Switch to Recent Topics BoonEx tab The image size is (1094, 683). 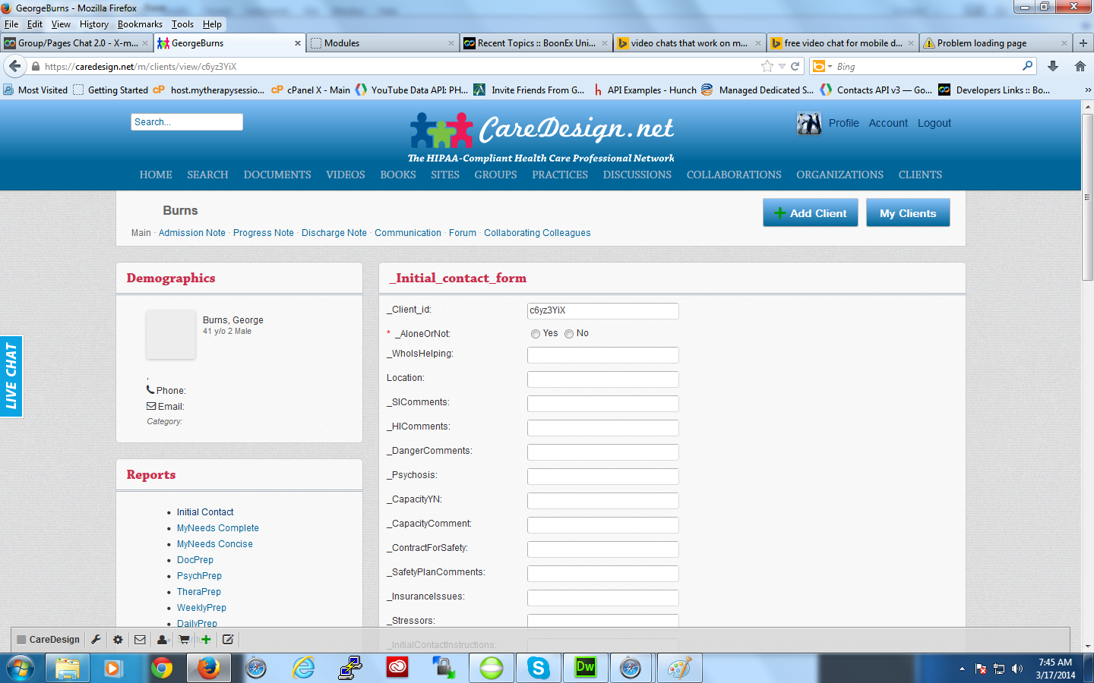[x=536, y=43]
